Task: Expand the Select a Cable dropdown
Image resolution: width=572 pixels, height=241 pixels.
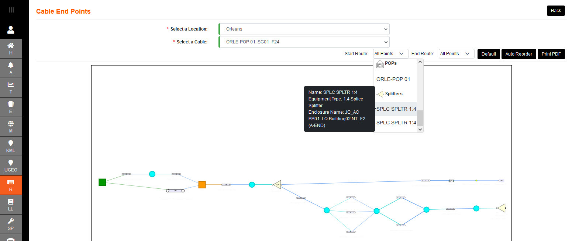Action: pyautogui.click(x=304, y=42)
